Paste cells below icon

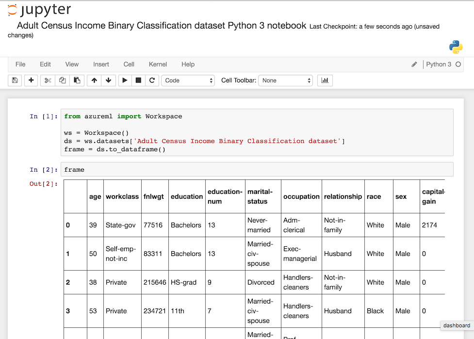pos(77,81)
